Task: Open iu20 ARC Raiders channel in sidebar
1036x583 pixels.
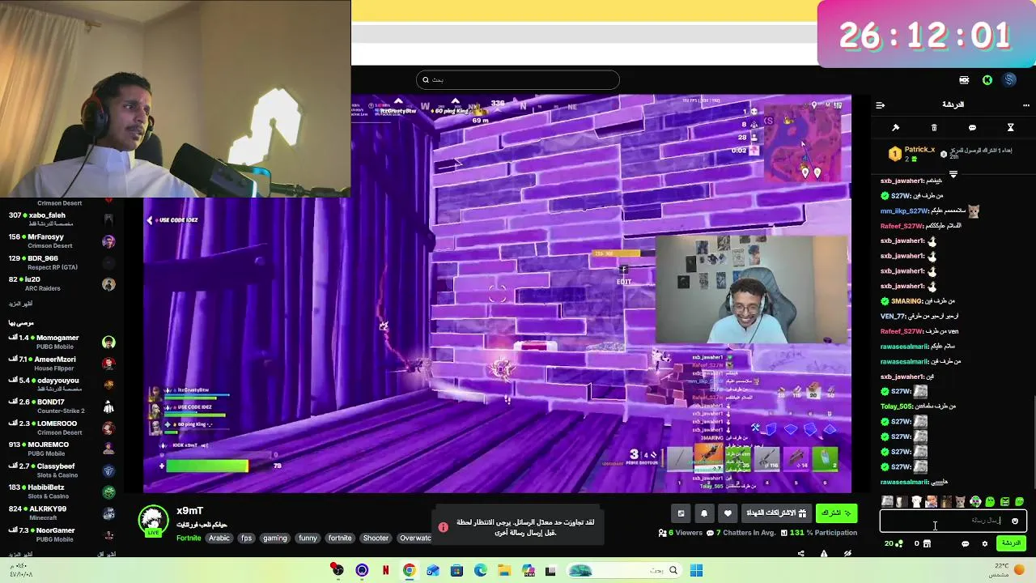Action: pos(62,283)
